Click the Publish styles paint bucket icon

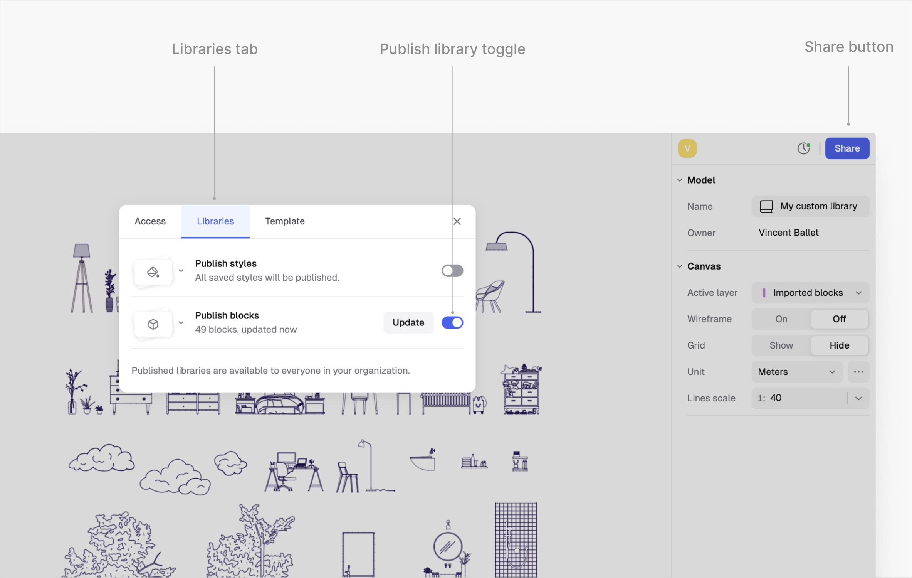tap(153, 272)
